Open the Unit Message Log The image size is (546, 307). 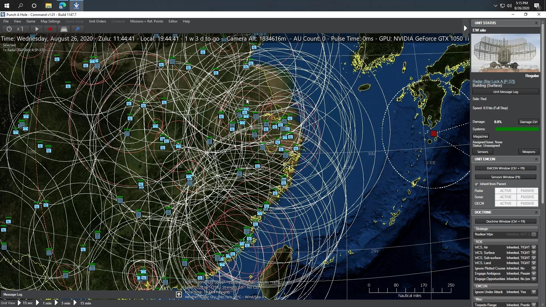point(506,92)
